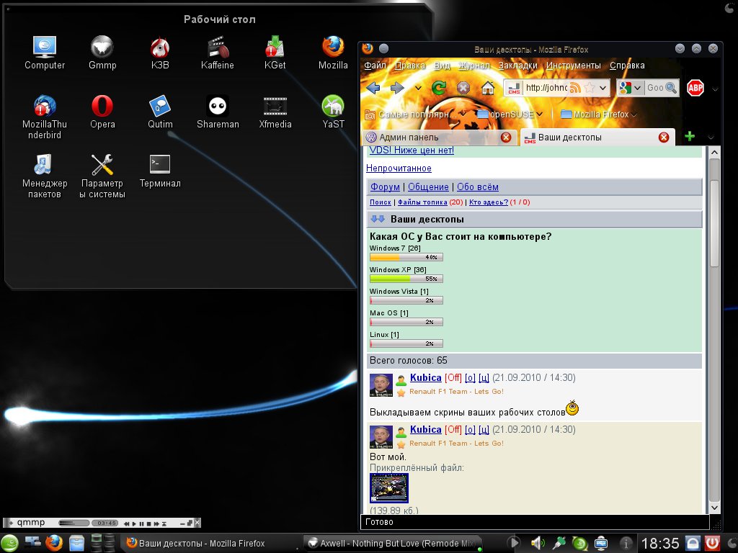Open the attached desktop screenshot thumbnail
The height and width of the screenshot is (553, 738).
389,487
